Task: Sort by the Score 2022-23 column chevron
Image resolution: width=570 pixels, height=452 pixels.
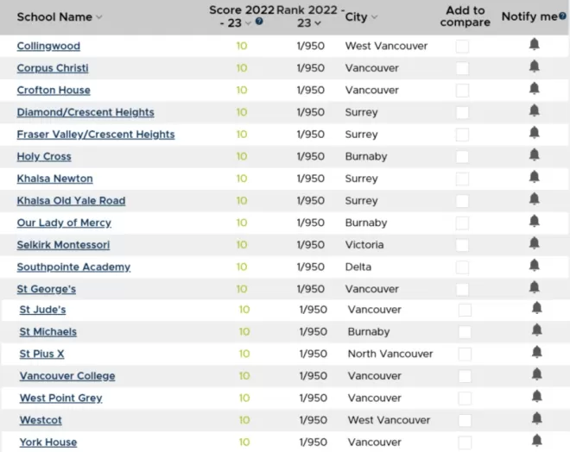Action: pyautogui.click(x=248, y=23)
